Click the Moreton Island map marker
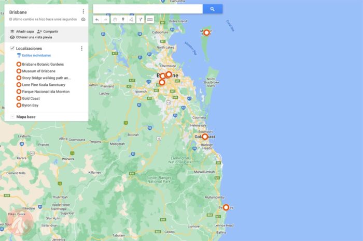Image resolution: width=363 pixels, height=241 pixels. [206, 33]
